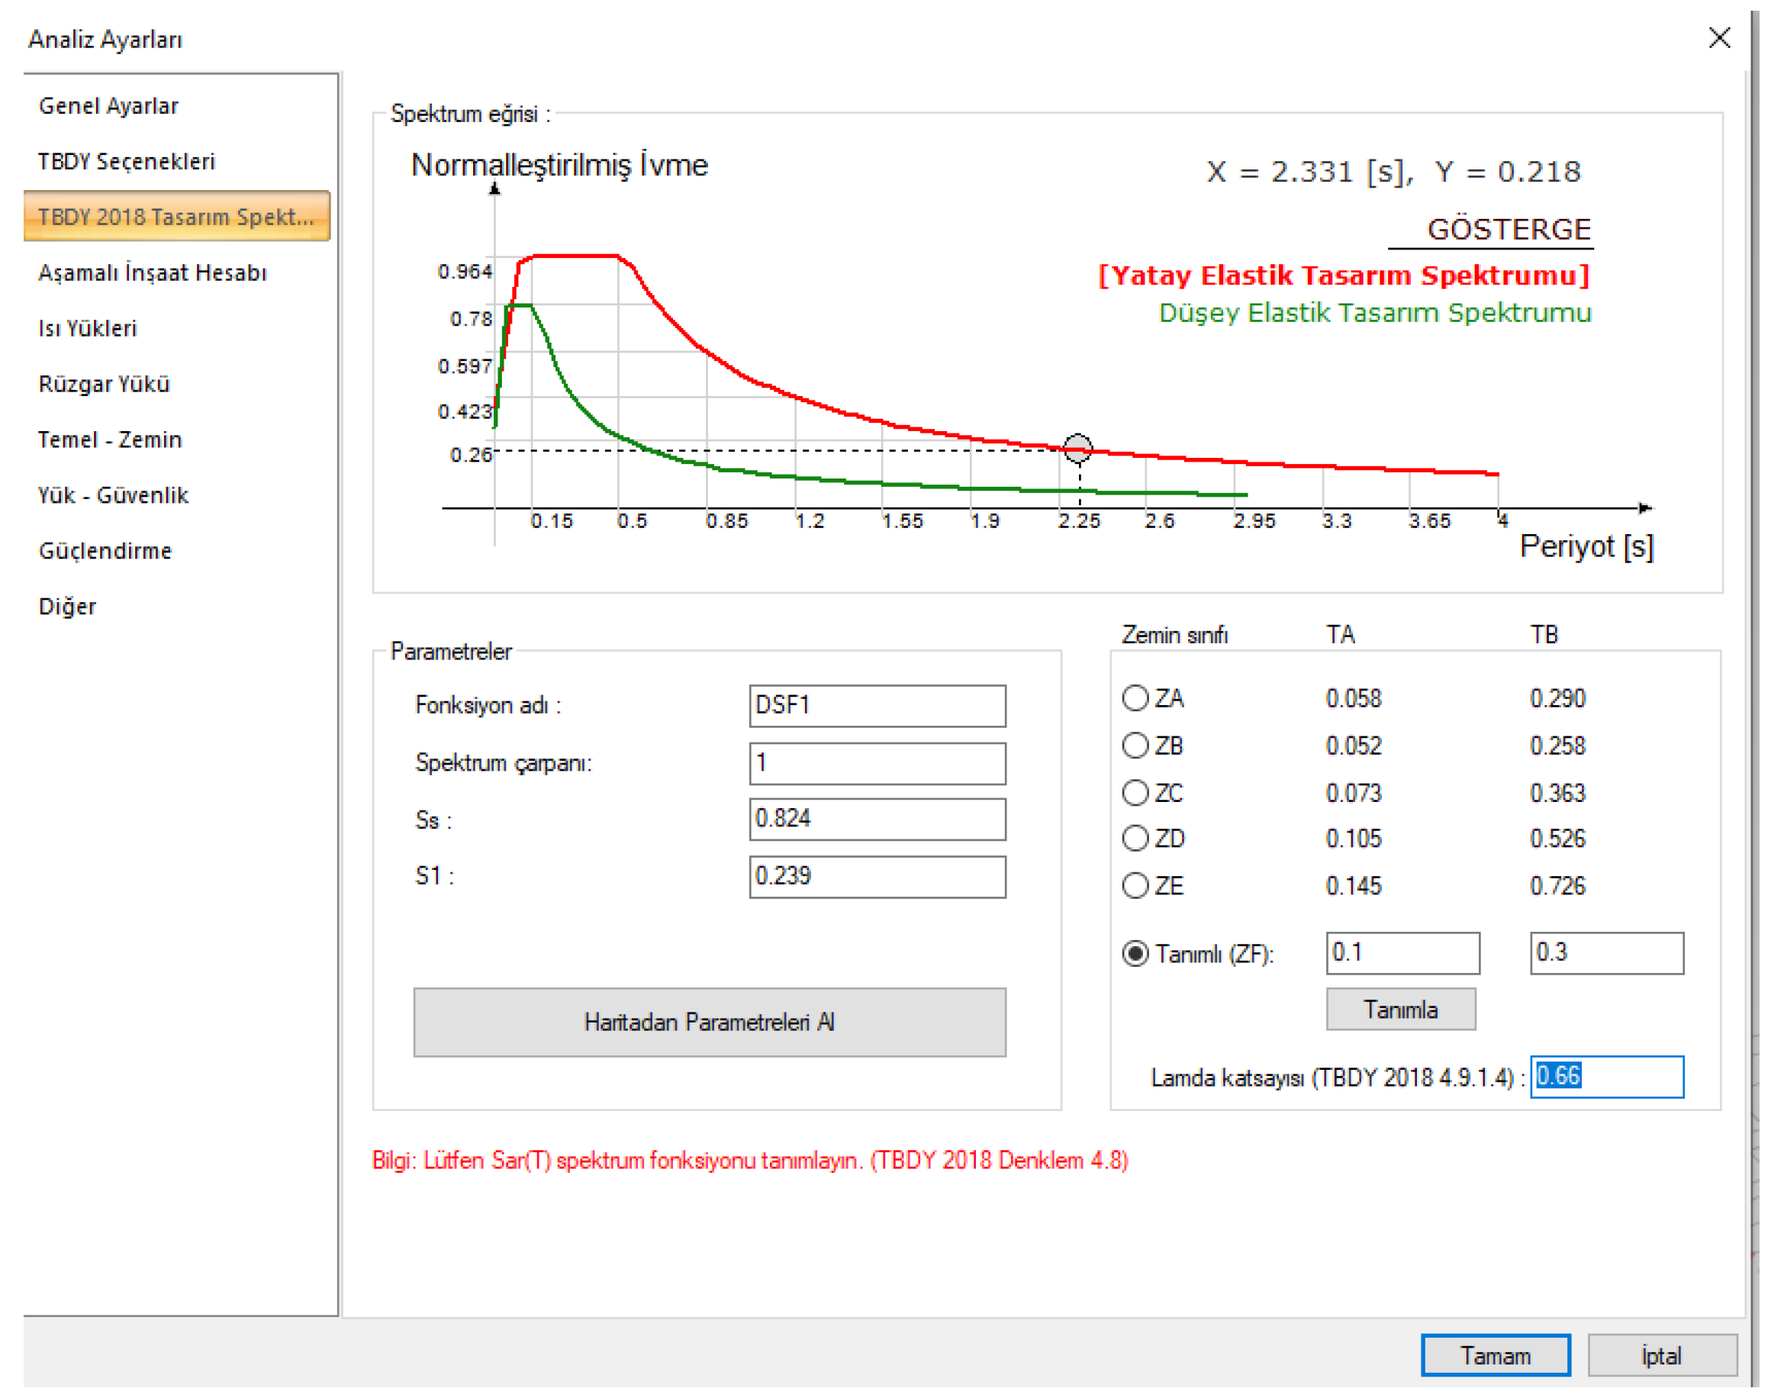Select the ZD soil class option
The width and height of the screenshot is (1771, 1398).
pos(1135,838)
